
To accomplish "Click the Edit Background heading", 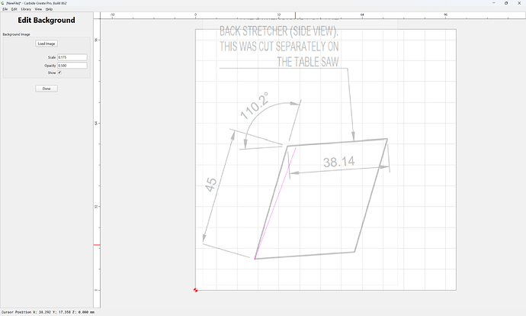I will (47, 20).
